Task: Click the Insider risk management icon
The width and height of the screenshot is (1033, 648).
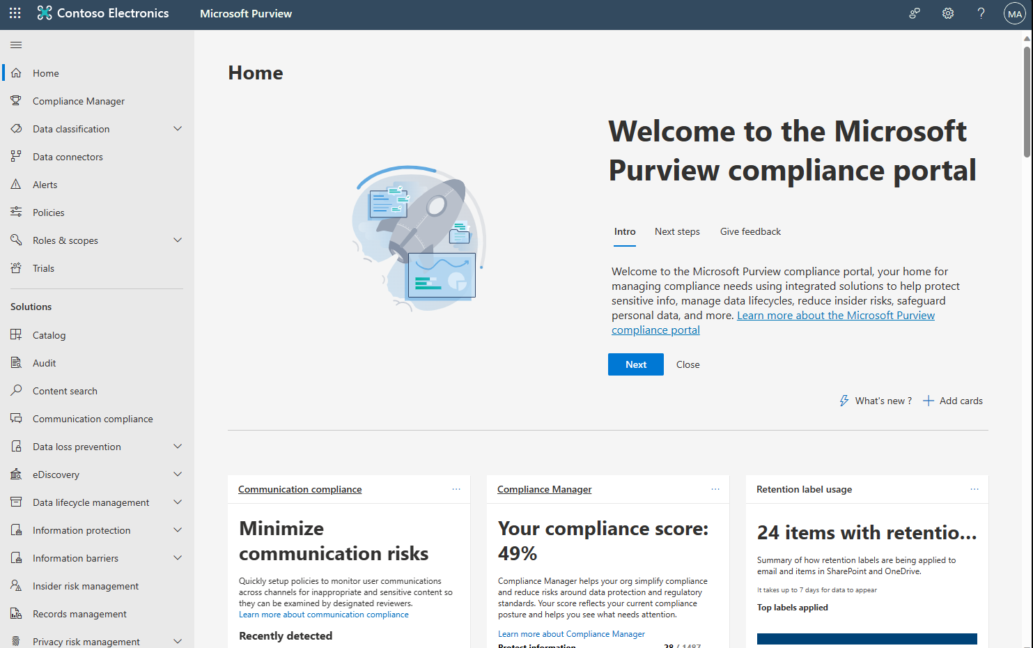Action: (x=16, y=586)
